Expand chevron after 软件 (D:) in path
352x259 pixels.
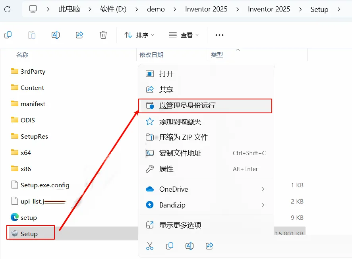point(137,10)
